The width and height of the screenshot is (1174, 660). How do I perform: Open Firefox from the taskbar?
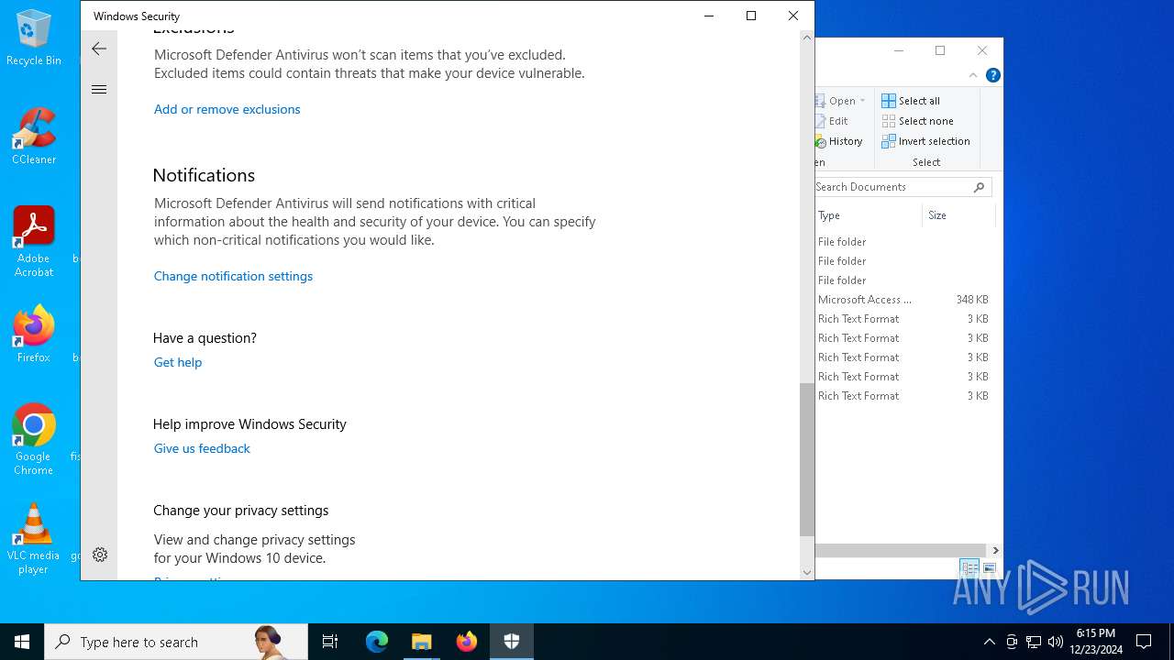tap(467, 642)
